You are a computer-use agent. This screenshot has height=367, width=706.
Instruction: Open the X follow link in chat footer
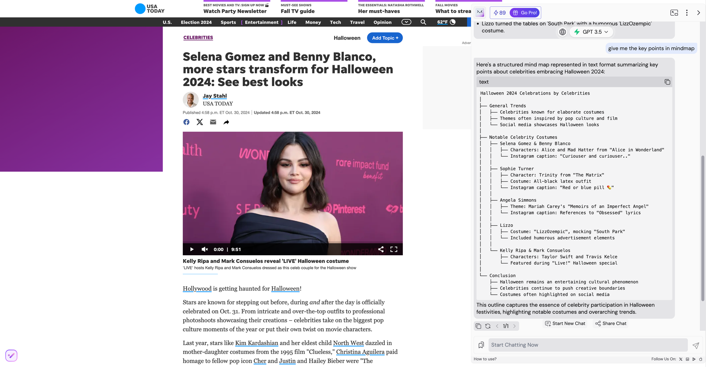[x=681, y=359]
